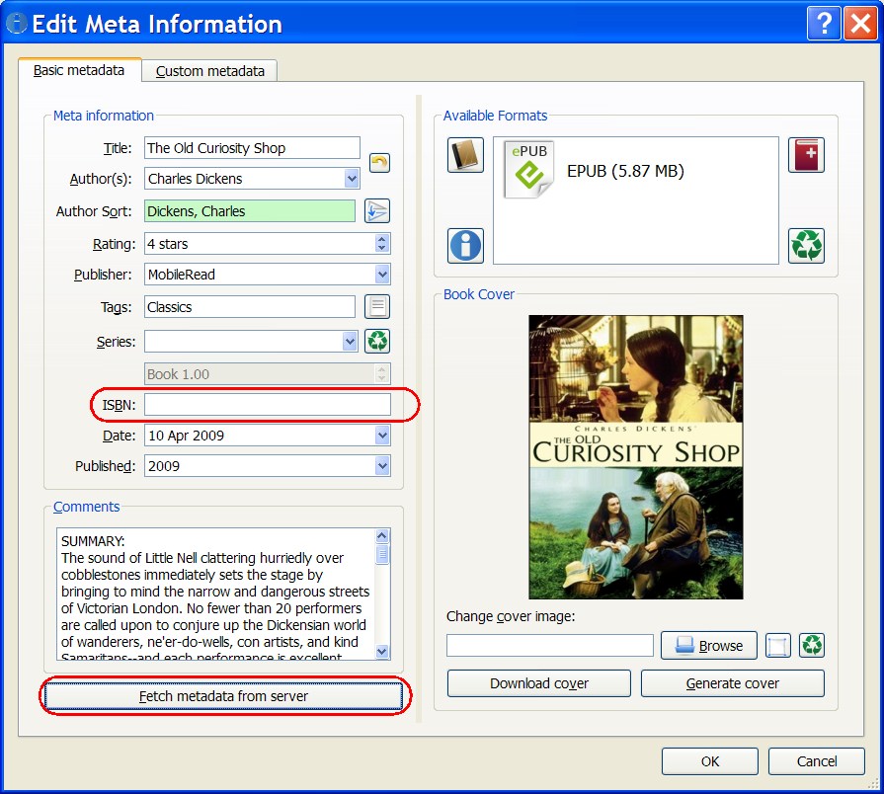Click into the Title text field
This screenshot has width=884, height=794.
tap(252, 148)
